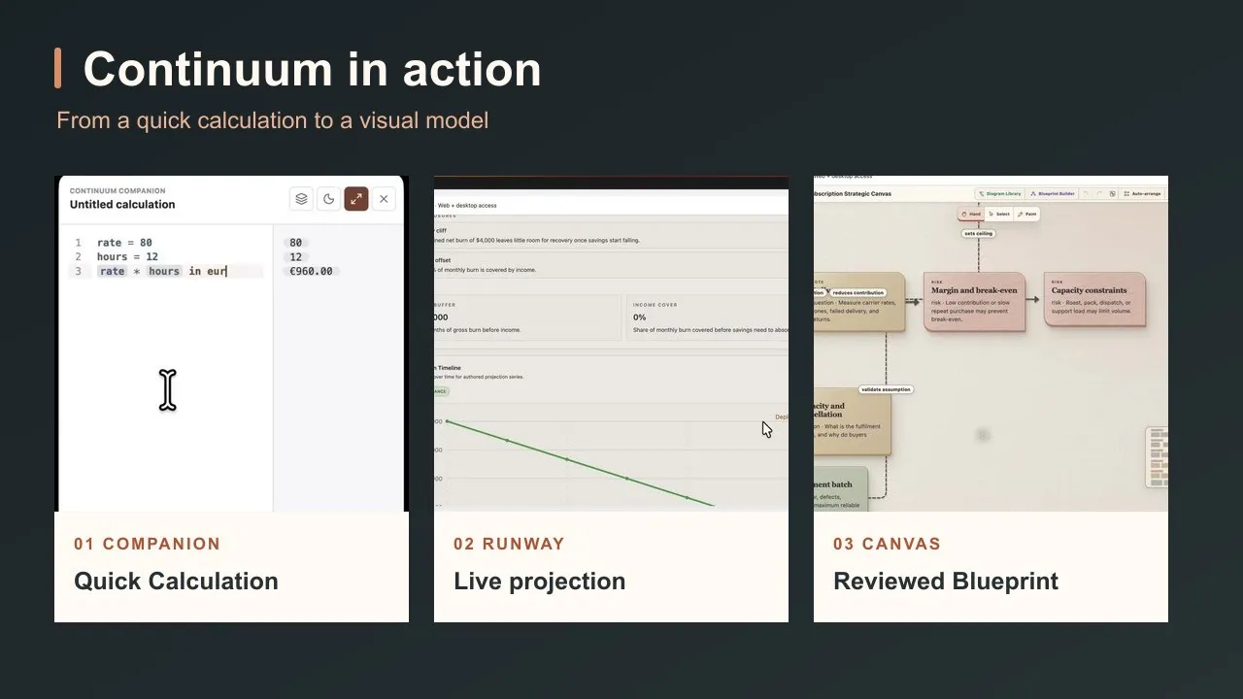Image resolution: width=1243 pixels, height=699 pixels.
Task: Click the 'Reviewed Blueprint' caption
Action: (x=946, y=582)
